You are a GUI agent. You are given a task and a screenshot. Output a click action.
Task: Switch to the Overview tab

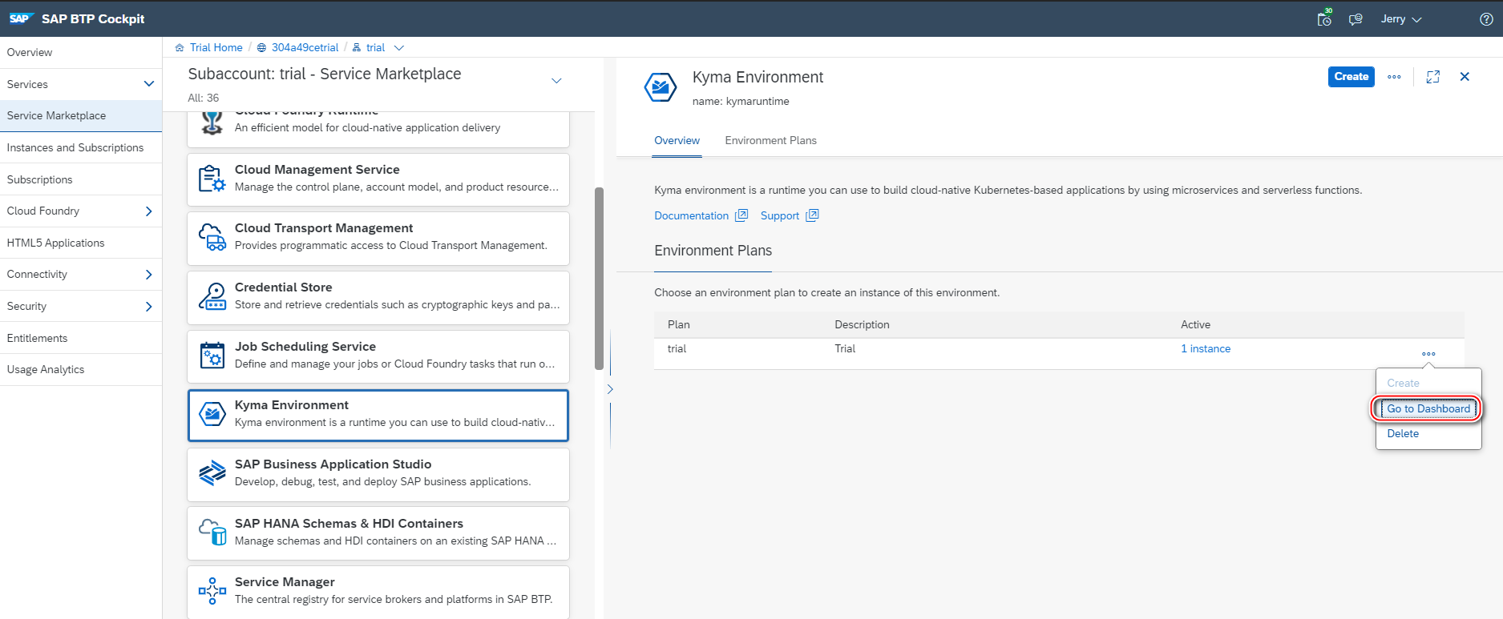tap(677, 140)
